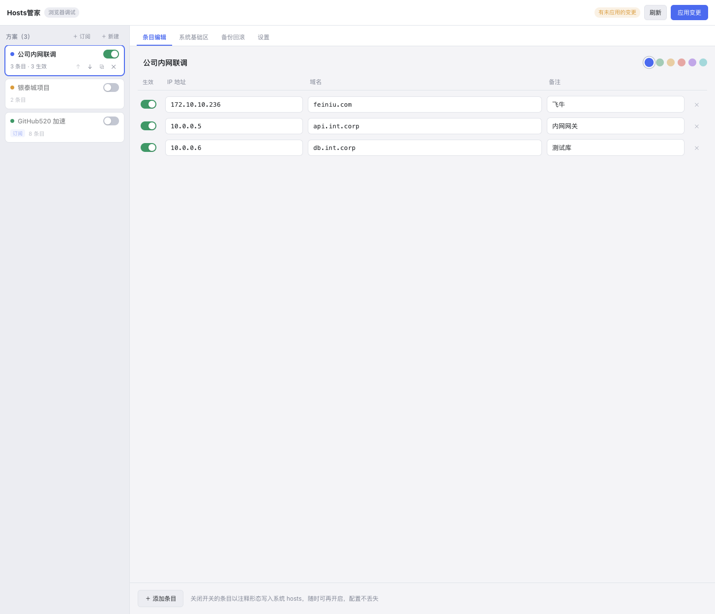
Task: Enable the GitHub520 加速 profile switch
Action: point(111,121)
